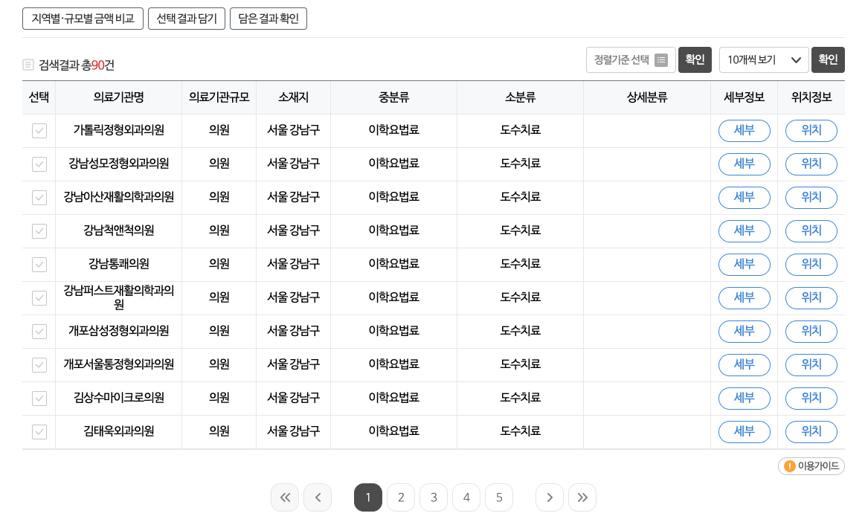
Task: Open the 정렬기준 선택 sort dropdown
Action: point(631,60)
